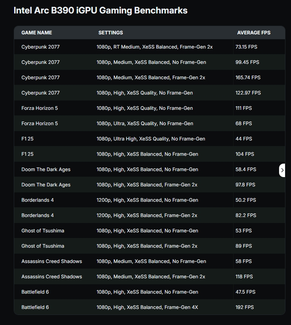Select the 111 FPS cell
Image resolution: width=291 pixels, height=325 pixels.
point(244,108)
